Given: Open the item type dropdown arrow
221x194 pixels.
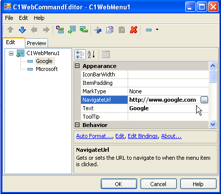Looking at the screenshot, I should point(157,30).
